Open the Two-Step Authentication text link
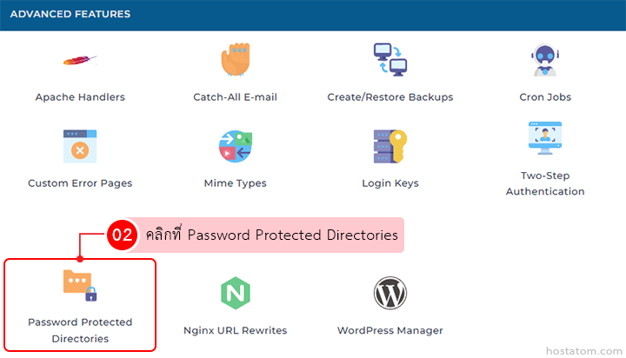Screen dimensions: 626x358 click(545, 183)
